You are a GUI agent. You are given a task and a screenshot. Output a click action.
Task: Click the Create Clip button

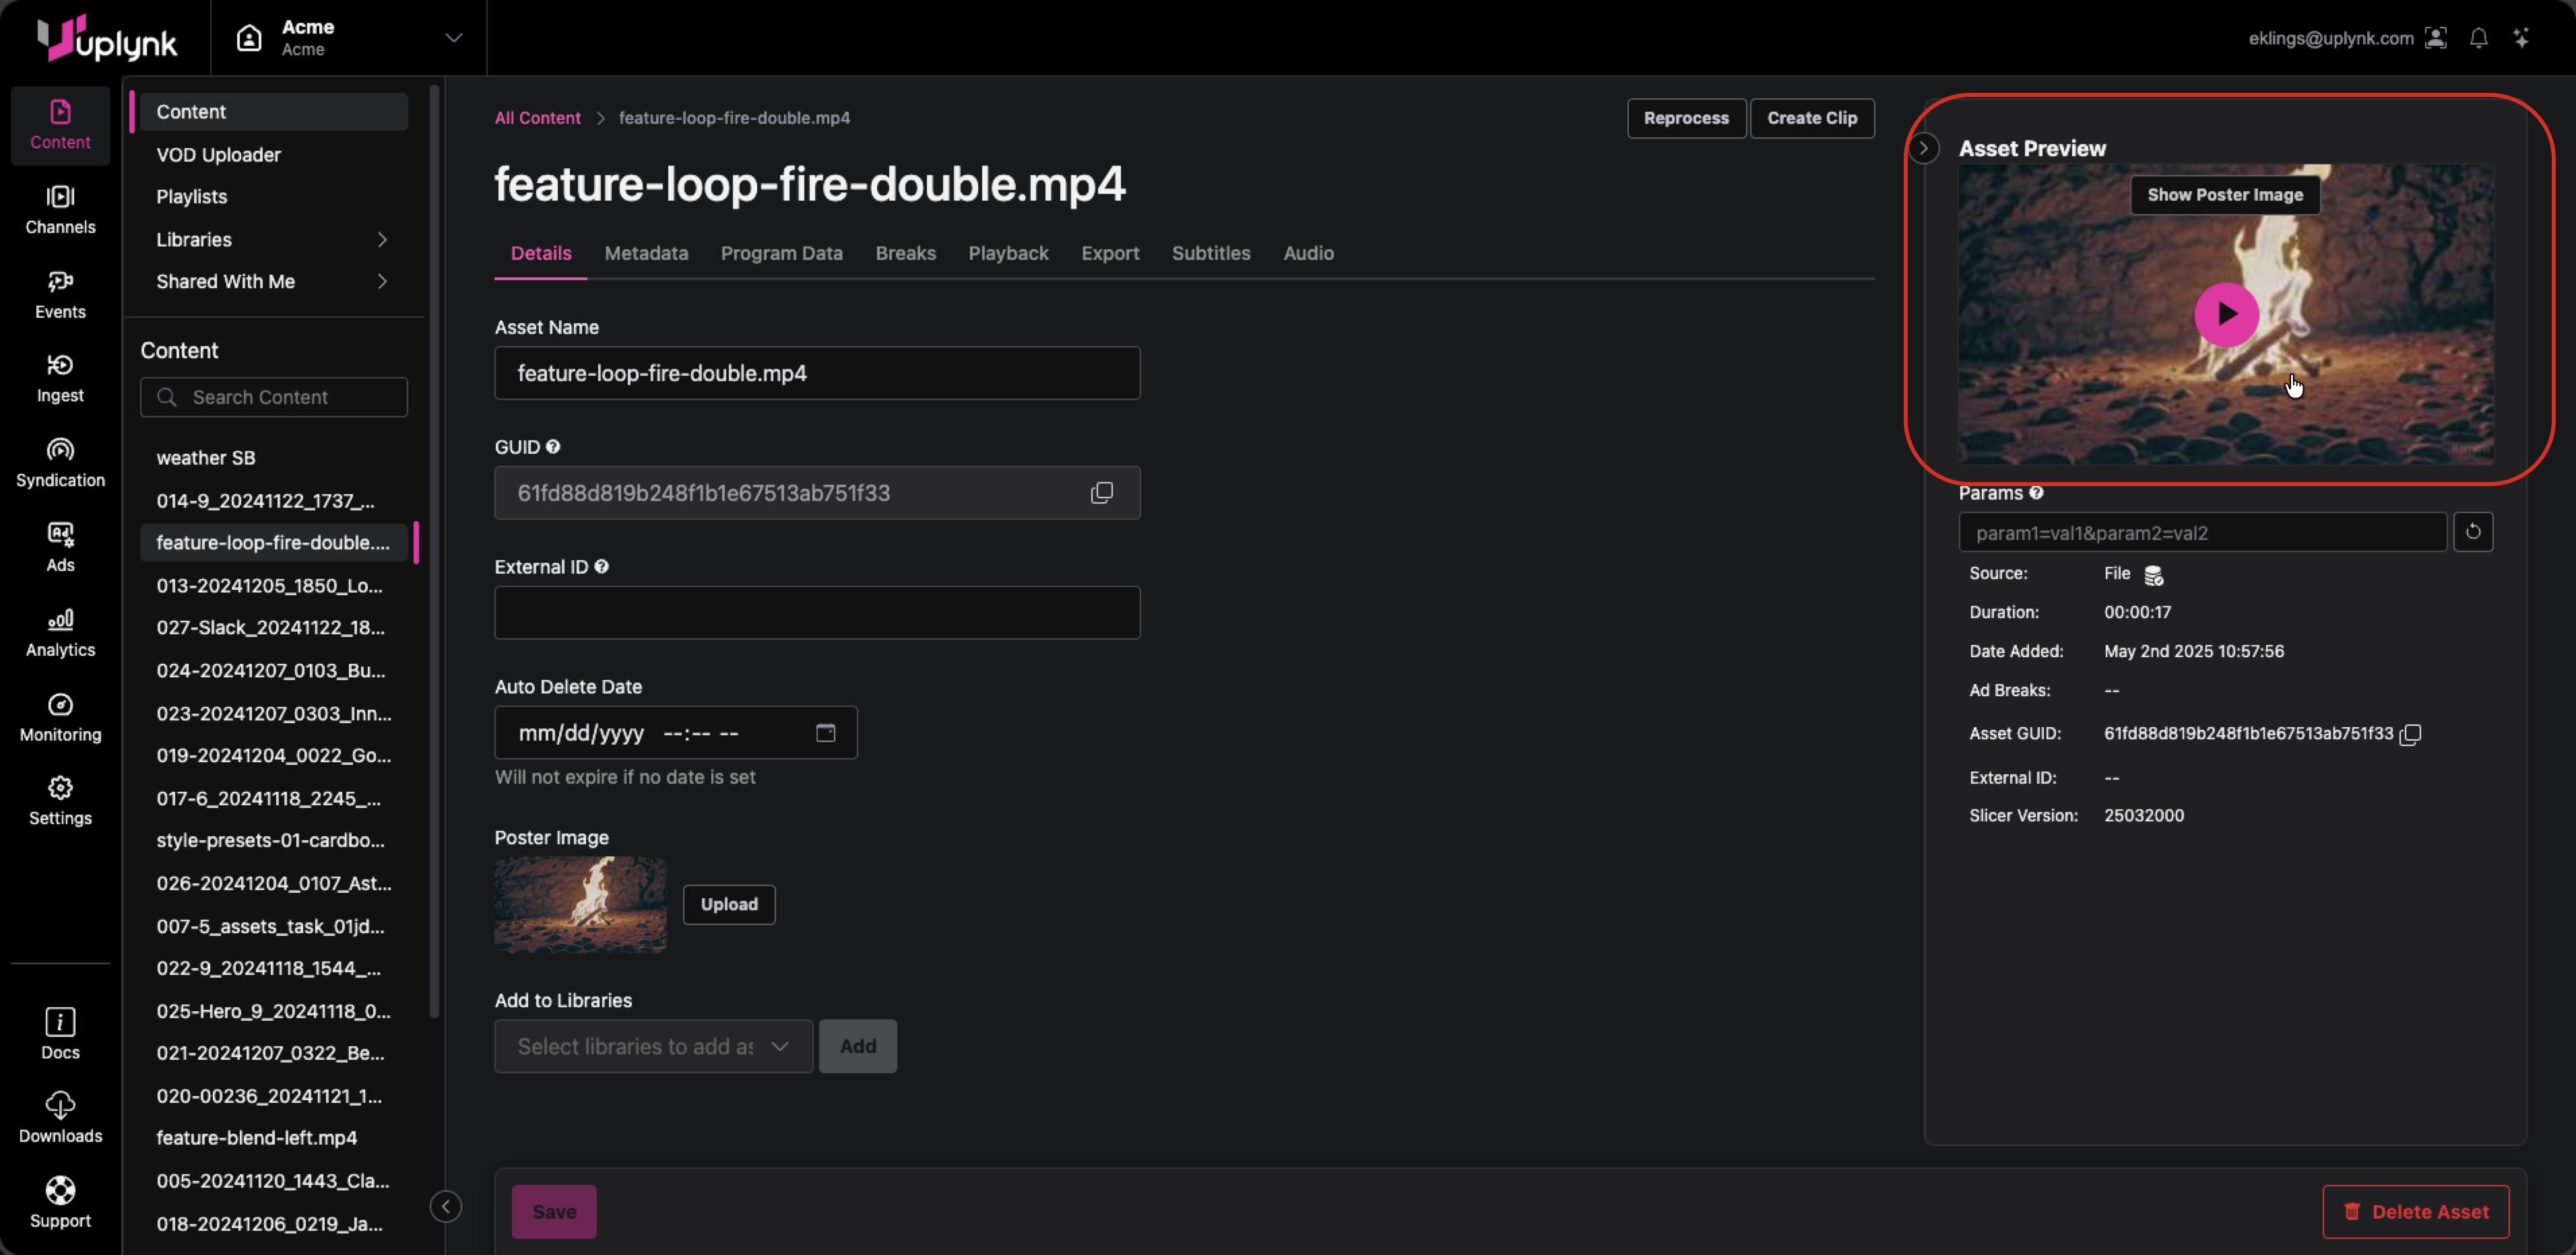tap(1811, 118)
